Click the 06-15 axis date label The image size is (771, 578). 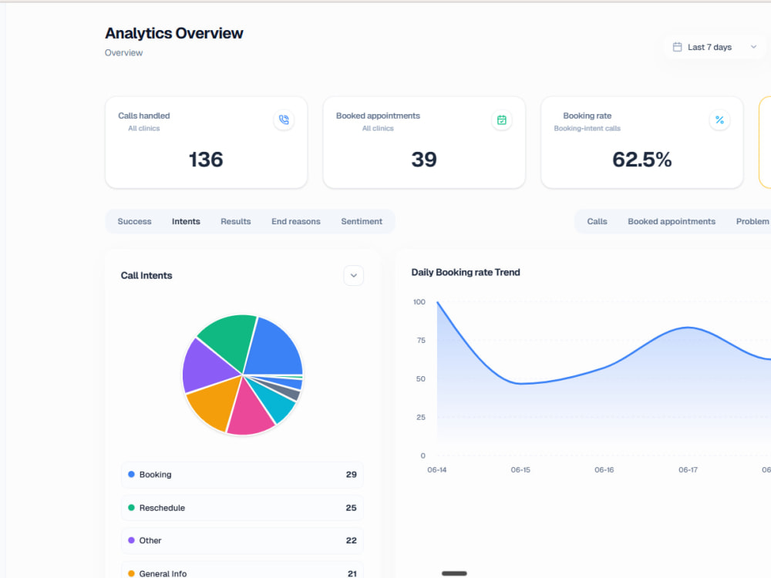coord(520,470)
